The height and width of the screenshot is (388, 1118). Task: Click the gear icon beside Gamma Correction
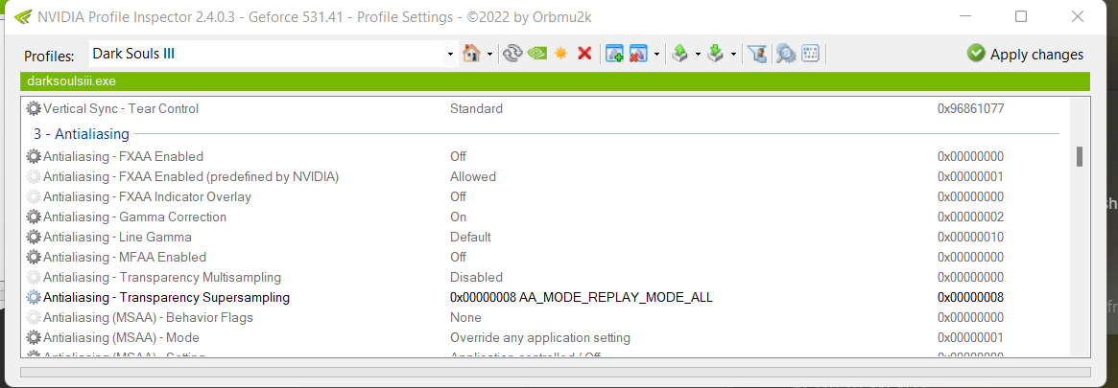(x=34, y=217)
